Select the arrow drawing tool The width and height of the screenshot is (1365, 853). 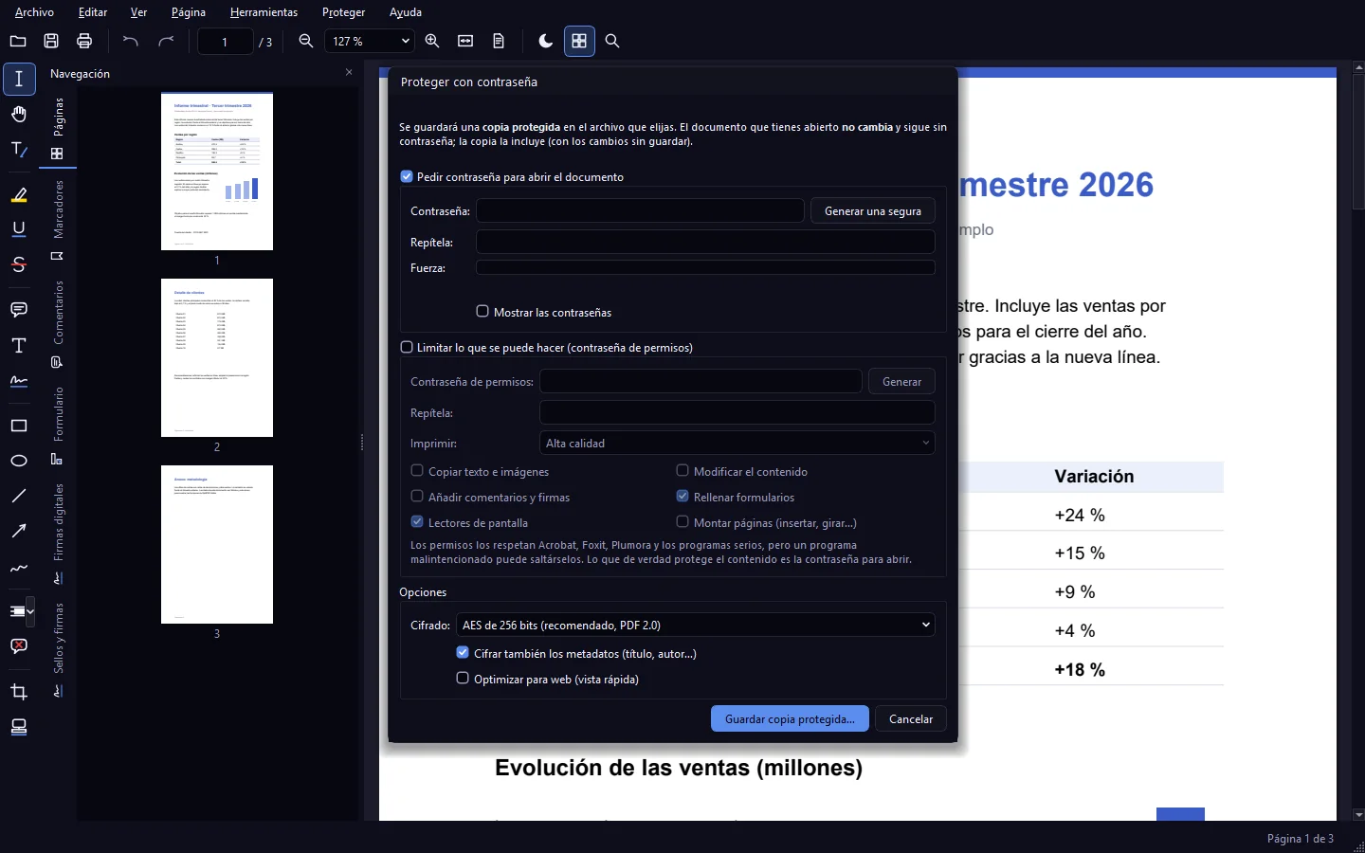[19, 531]
